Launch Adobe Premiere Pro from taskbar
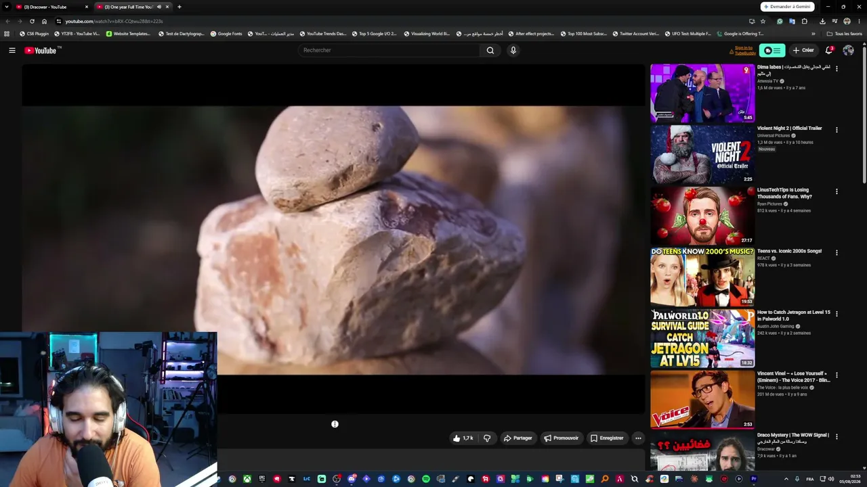 coord(754,479)
